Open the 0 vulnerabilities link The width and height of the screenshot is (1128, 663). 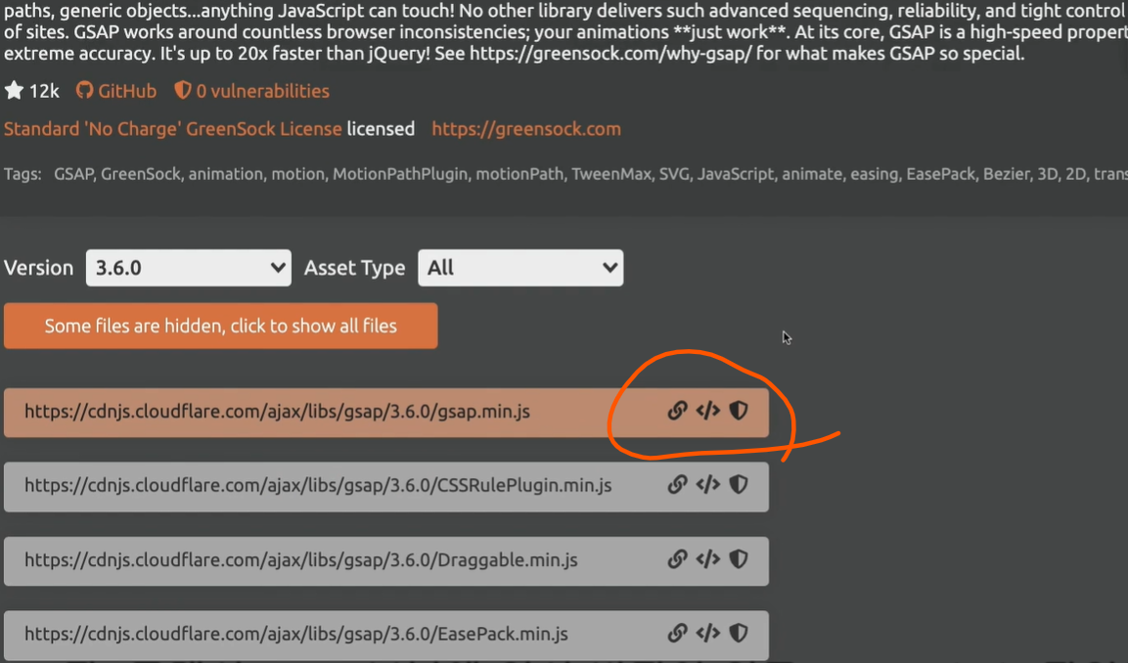coord(262,91)
